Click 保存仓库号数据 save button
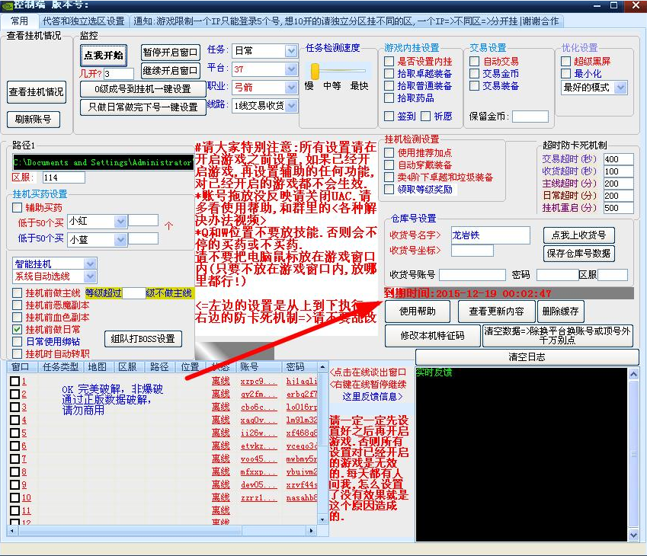This screenshot has height=556, width=647. (578, 254)
